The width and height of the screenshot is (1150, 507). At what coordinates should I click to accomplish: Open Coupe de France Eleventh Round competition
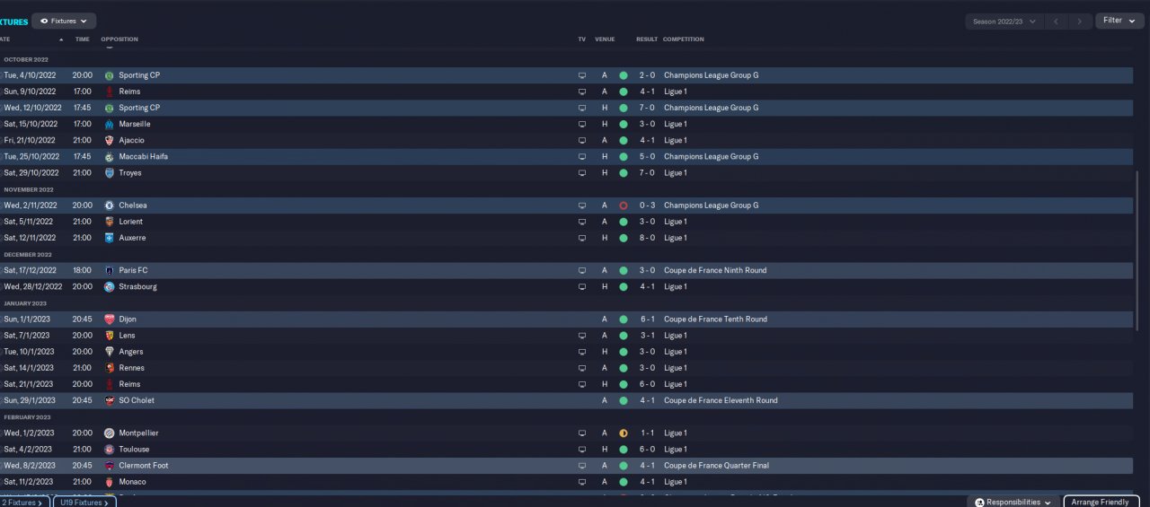[x=721, y=400]
